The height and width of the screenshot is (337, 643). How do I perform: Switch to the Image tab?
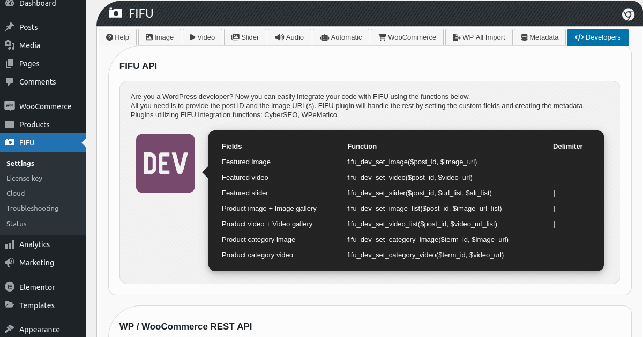160,37
